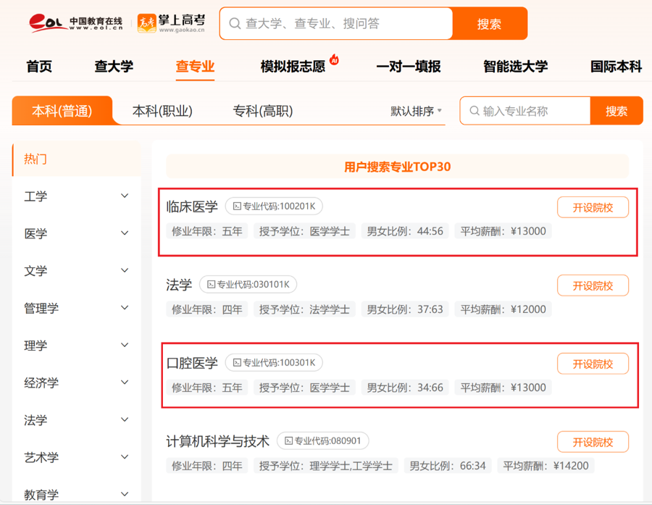Click the 用户搜索专业TOP30 banner
652x505 pixels.
398,167
